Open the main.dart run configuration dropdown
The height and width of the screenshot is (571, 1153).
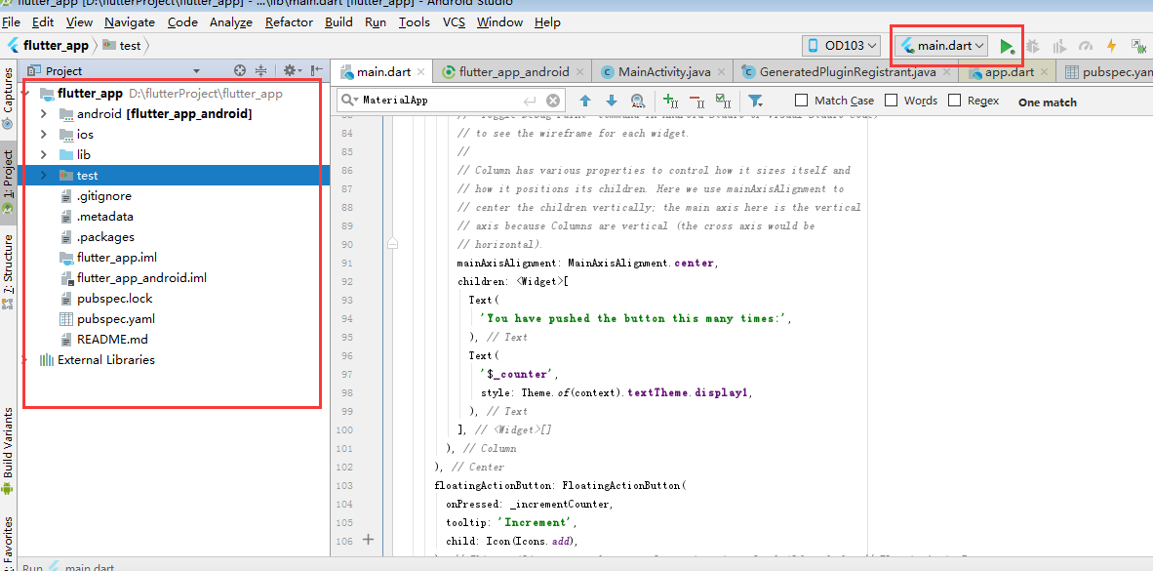tap(942, 46)
